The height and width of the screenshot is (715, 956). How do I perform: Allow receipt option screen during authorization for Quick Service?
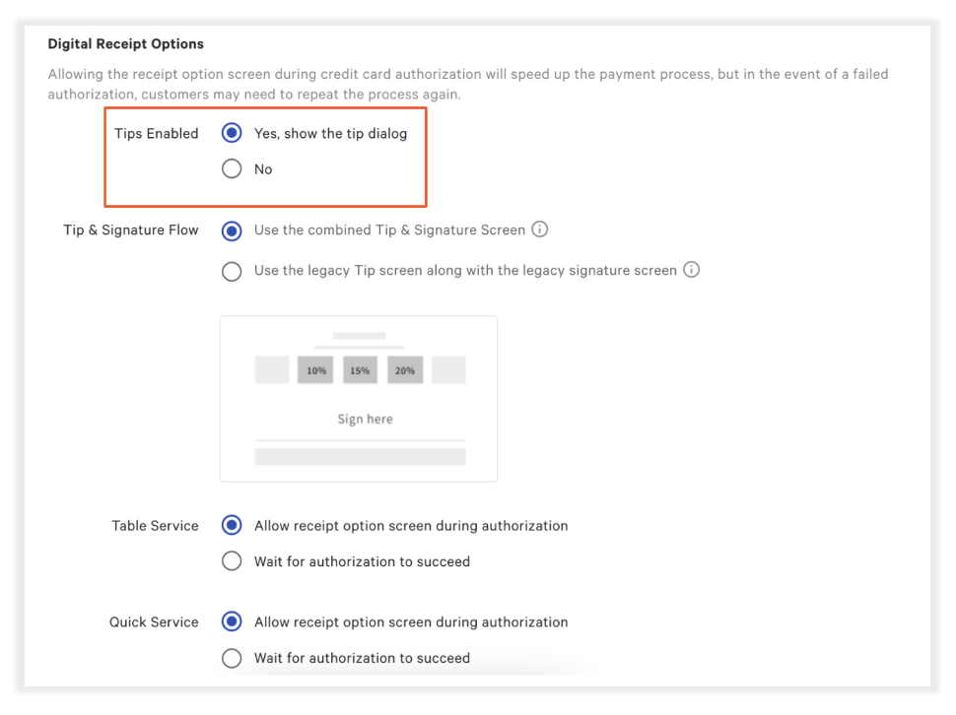pyautogui.click(x=231, y=621)
